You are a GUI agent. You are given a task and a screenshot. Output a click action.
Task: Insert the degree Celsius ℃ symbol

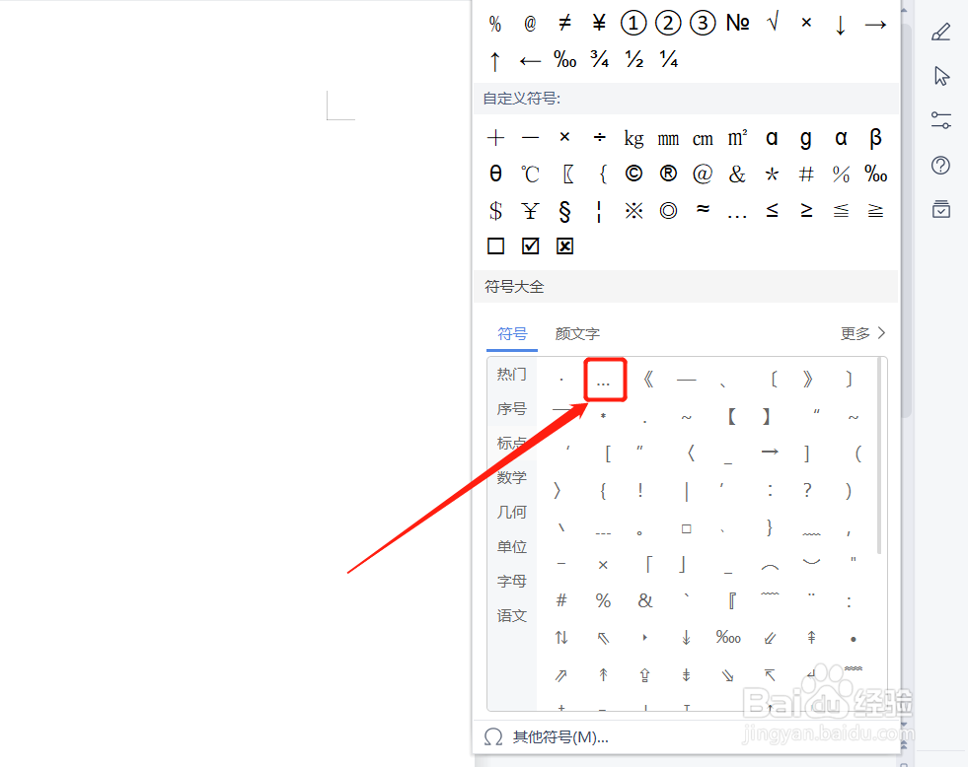(x=530, y=174)
